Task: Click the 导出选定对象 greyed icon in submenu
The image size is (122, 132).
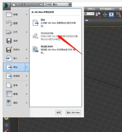Action: coord(36,36)
